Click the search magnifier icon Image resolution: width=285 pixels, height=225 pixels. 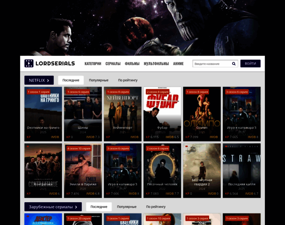pyautogui.click(x=234, y=64)
